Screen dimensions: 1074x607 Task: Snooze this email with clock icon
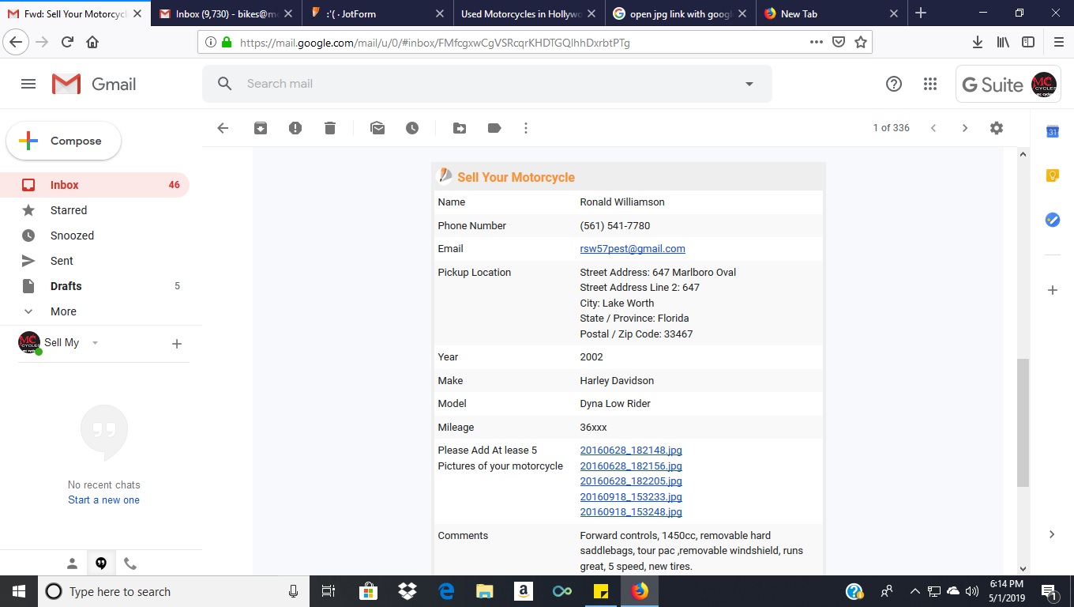[x=412, y=128]
